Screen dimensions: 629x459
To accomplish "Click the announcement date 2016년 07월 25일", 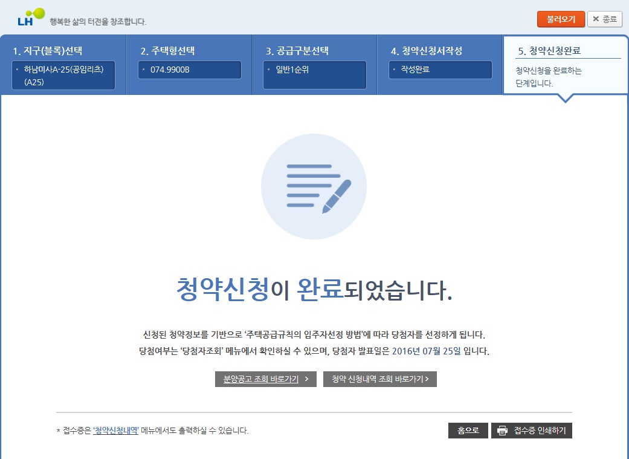I will [x=426, y=351].
